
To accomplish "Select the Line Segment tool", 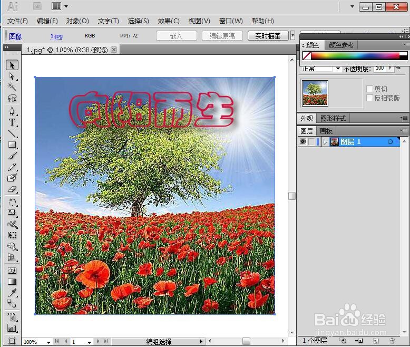I will click(12, 133).
